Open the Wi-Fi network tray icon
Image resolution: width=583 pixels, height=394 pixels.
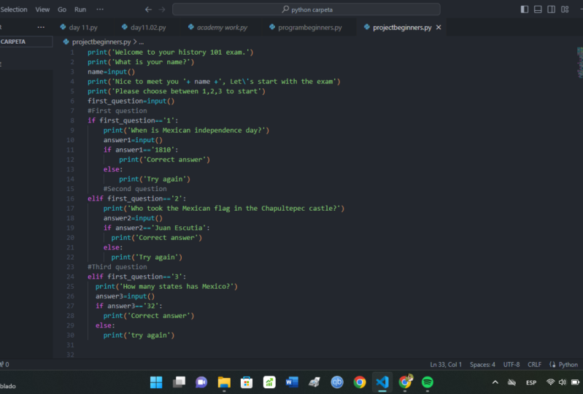[x=550, y=382]
